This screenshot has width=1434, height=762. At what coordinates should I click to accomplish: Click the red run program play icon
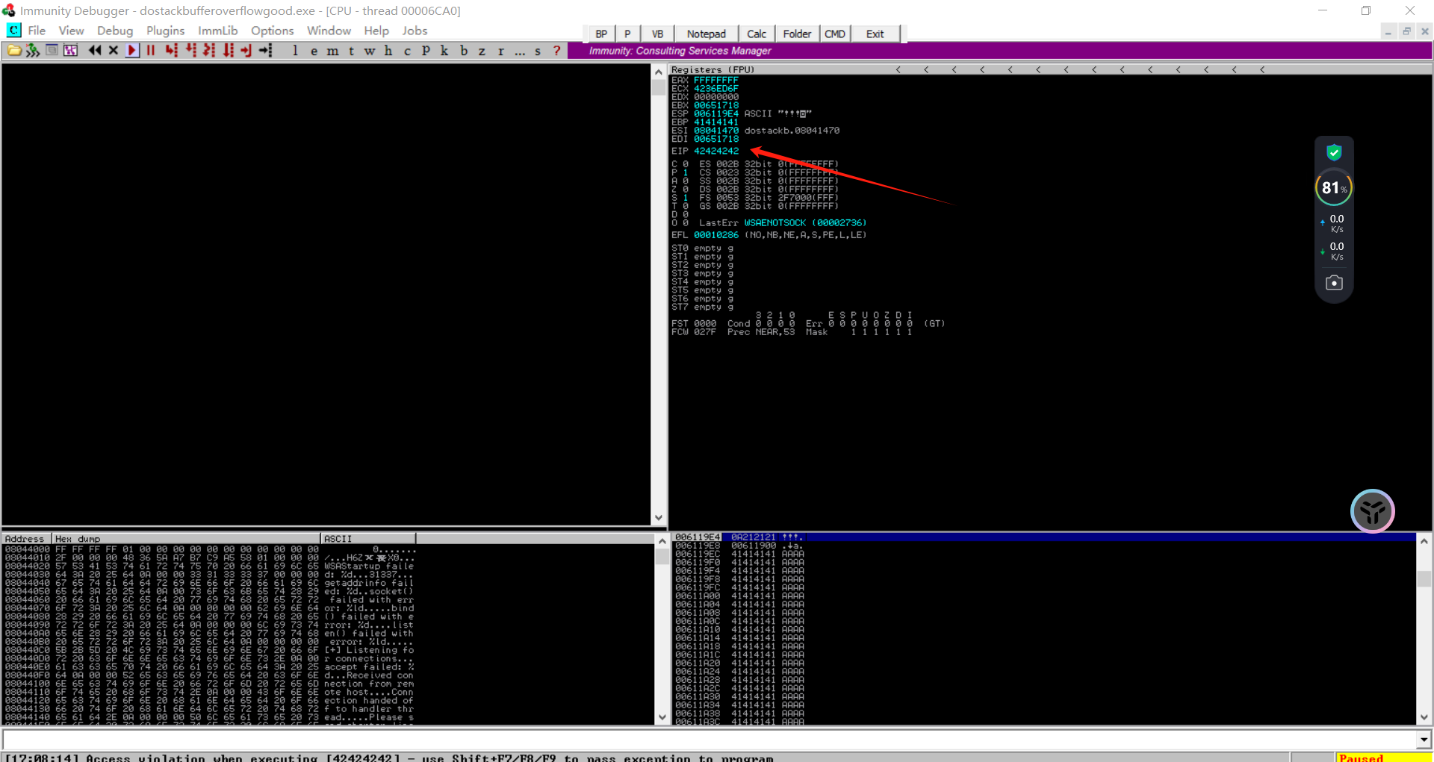[x=132, y=51]
